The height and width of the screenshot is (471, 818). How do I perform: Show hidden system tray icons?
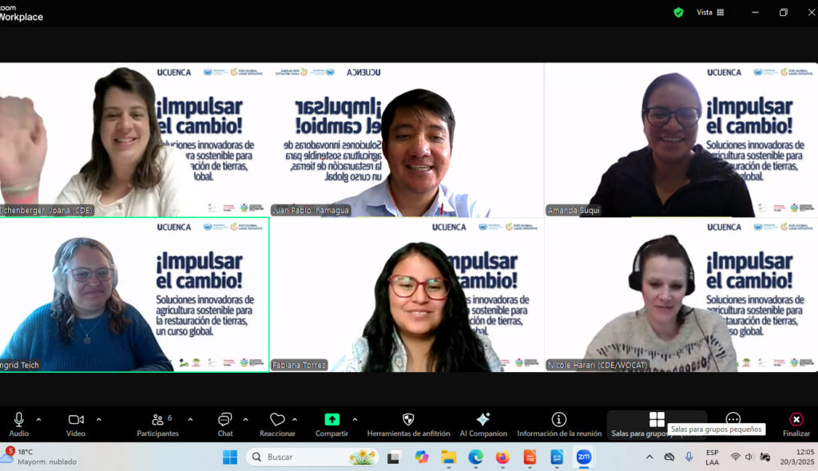pyautogui.click(x=649, y=457)
